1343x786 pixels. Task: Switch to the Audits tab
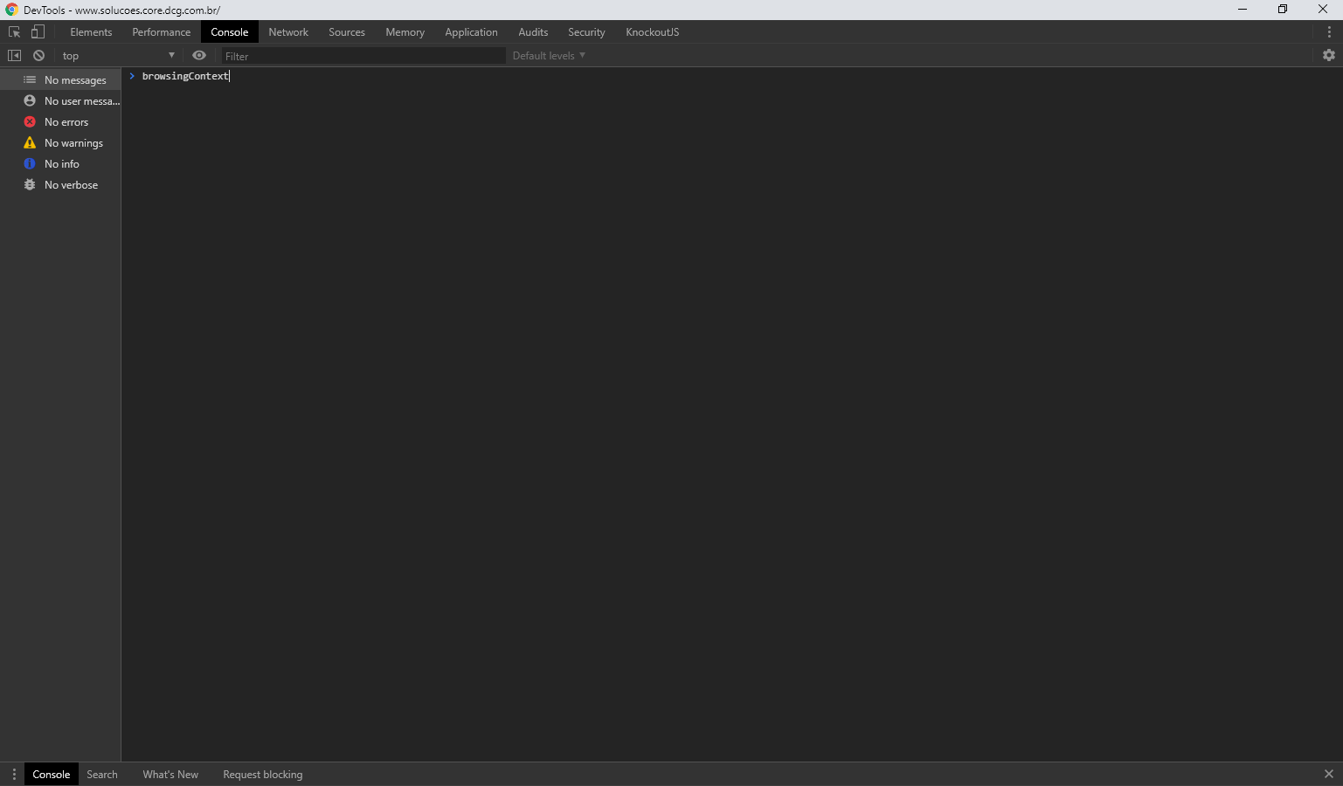click(x=533, y=32)
